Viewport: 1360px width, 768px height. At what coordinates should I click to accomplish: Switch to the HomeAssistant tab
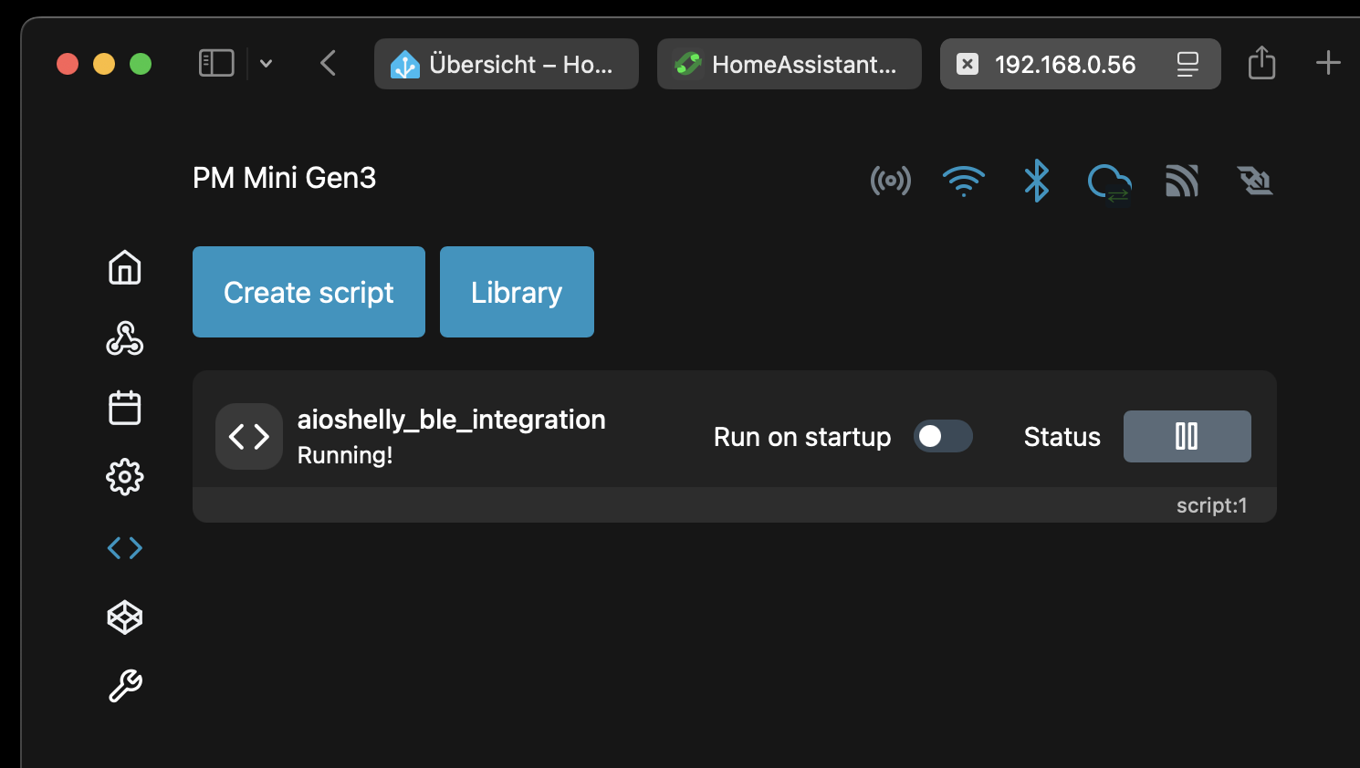pos(789,64)
